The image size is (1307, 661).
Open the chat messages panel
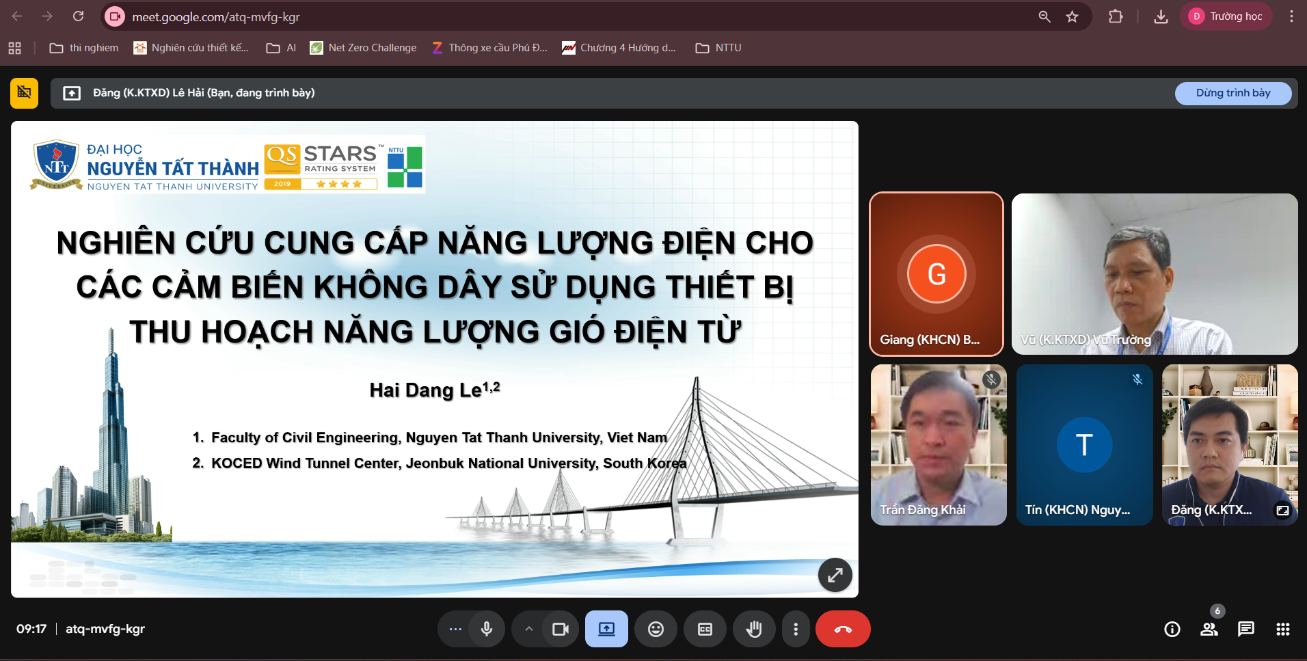point(1245,629)
